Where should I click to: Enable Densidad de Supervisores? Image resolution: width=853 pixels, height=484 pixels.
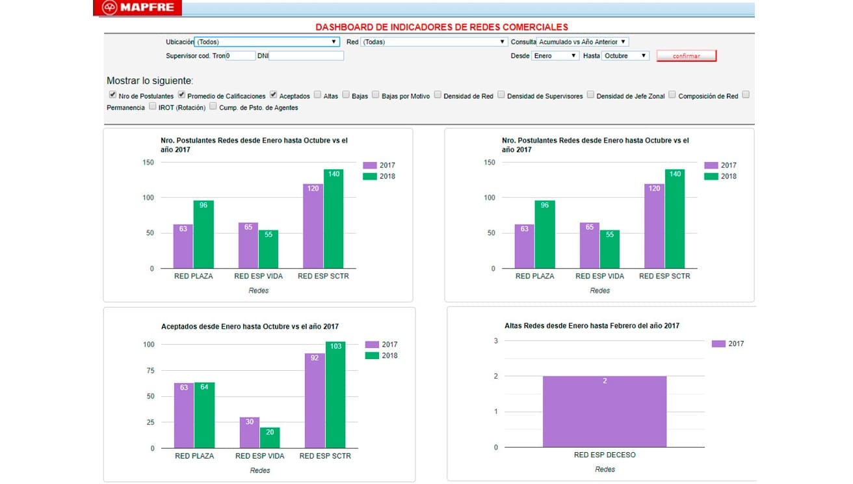tap(501, 94)
